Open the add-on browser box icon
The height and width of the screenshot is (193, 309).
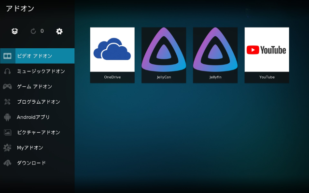[15, 31]
